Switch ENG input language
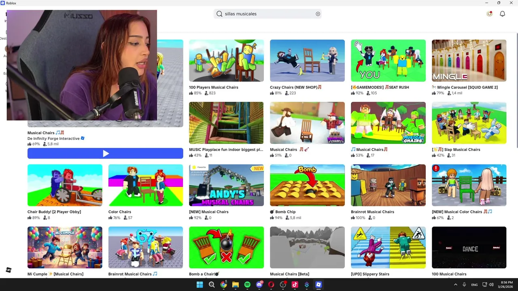The image size is (518, 291). click(x=474, y=285)
